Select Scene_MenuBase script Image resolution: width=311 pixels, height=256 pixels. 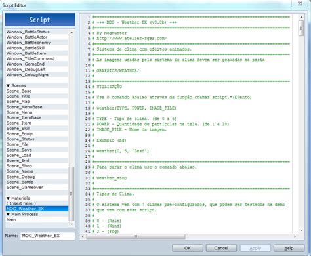coord(37,107)
